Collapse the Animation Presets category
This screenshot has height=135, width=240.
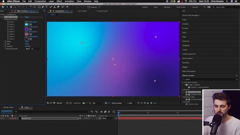(182, 82)
